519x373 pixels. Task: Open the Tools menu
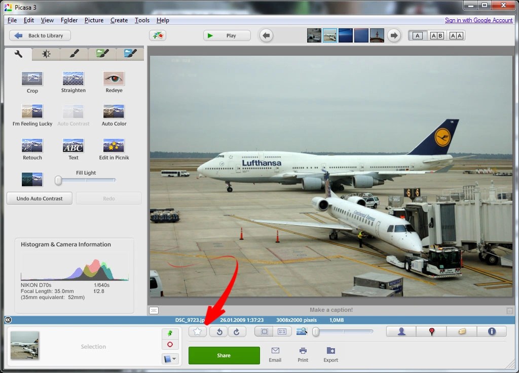coord(142,20)
